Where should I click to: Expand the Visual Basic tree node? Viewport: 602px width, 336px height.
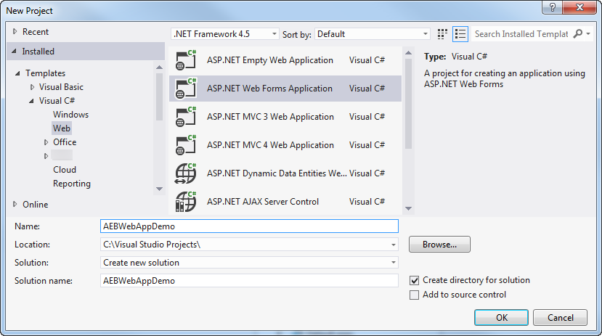point(32,87)
